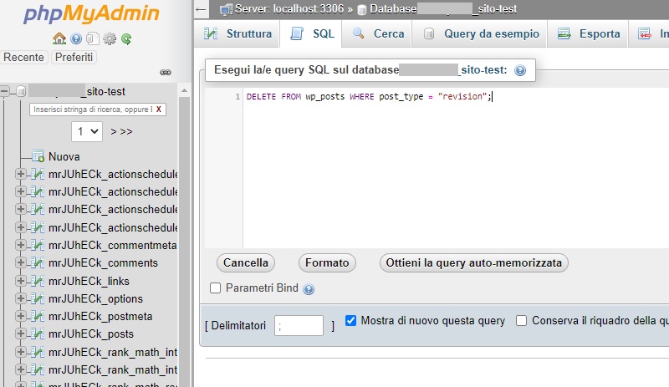Click the Formato button
The width and height of the screenshot is (669, 387).
pyautogui.click(x=327, y=262)
